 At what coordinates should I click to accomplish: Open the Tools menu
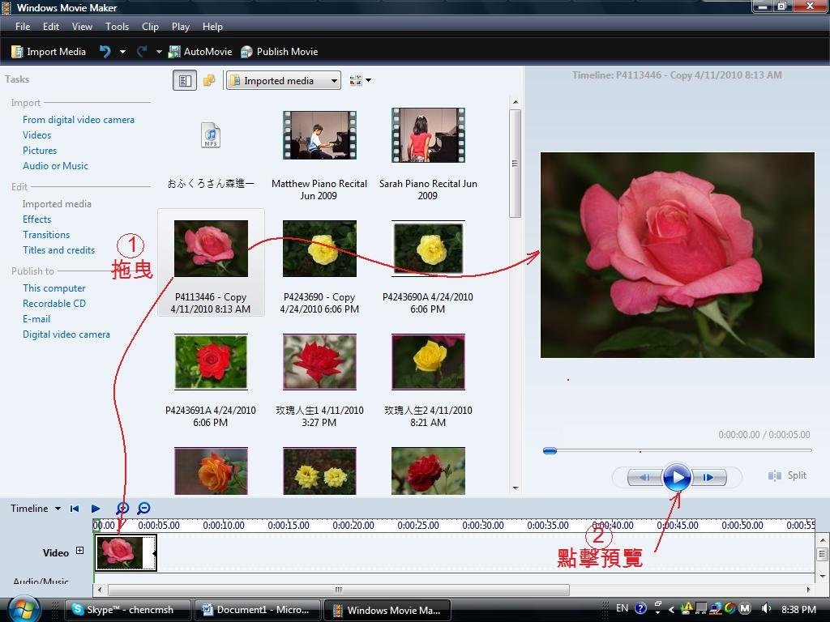coord(117,27)
